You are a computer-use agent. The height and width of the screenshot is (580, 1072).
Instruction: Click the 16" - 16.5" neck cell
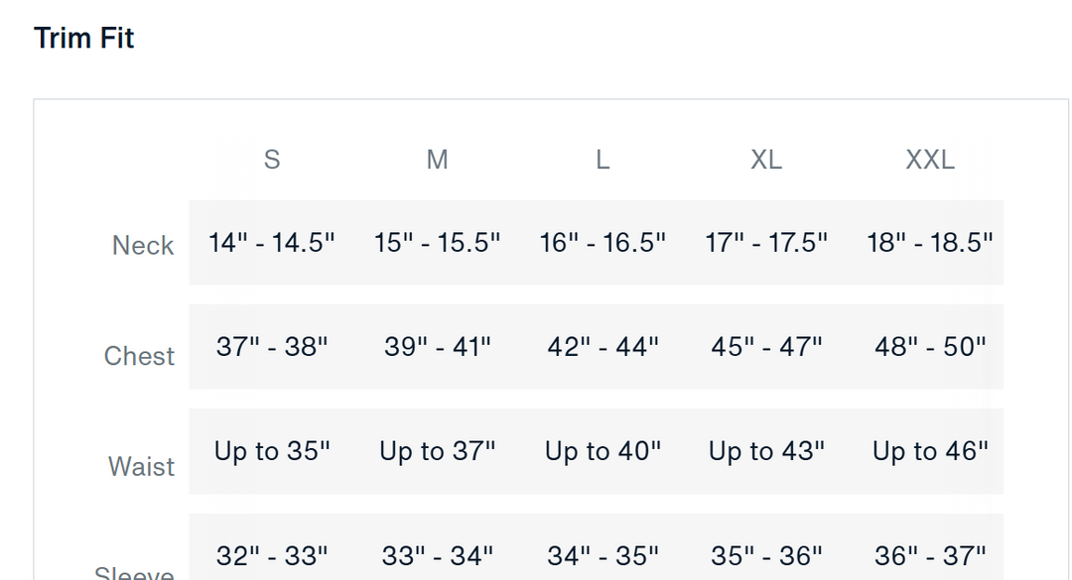(x=603, y=243)
